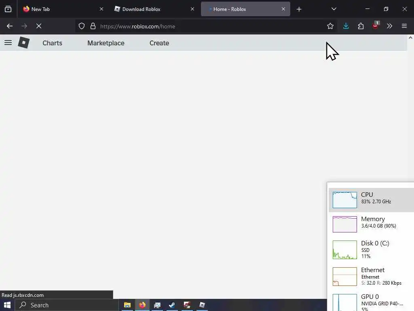Open the Marketplace page
This screenshot has height=311, width=414.
tap(106, 43)
